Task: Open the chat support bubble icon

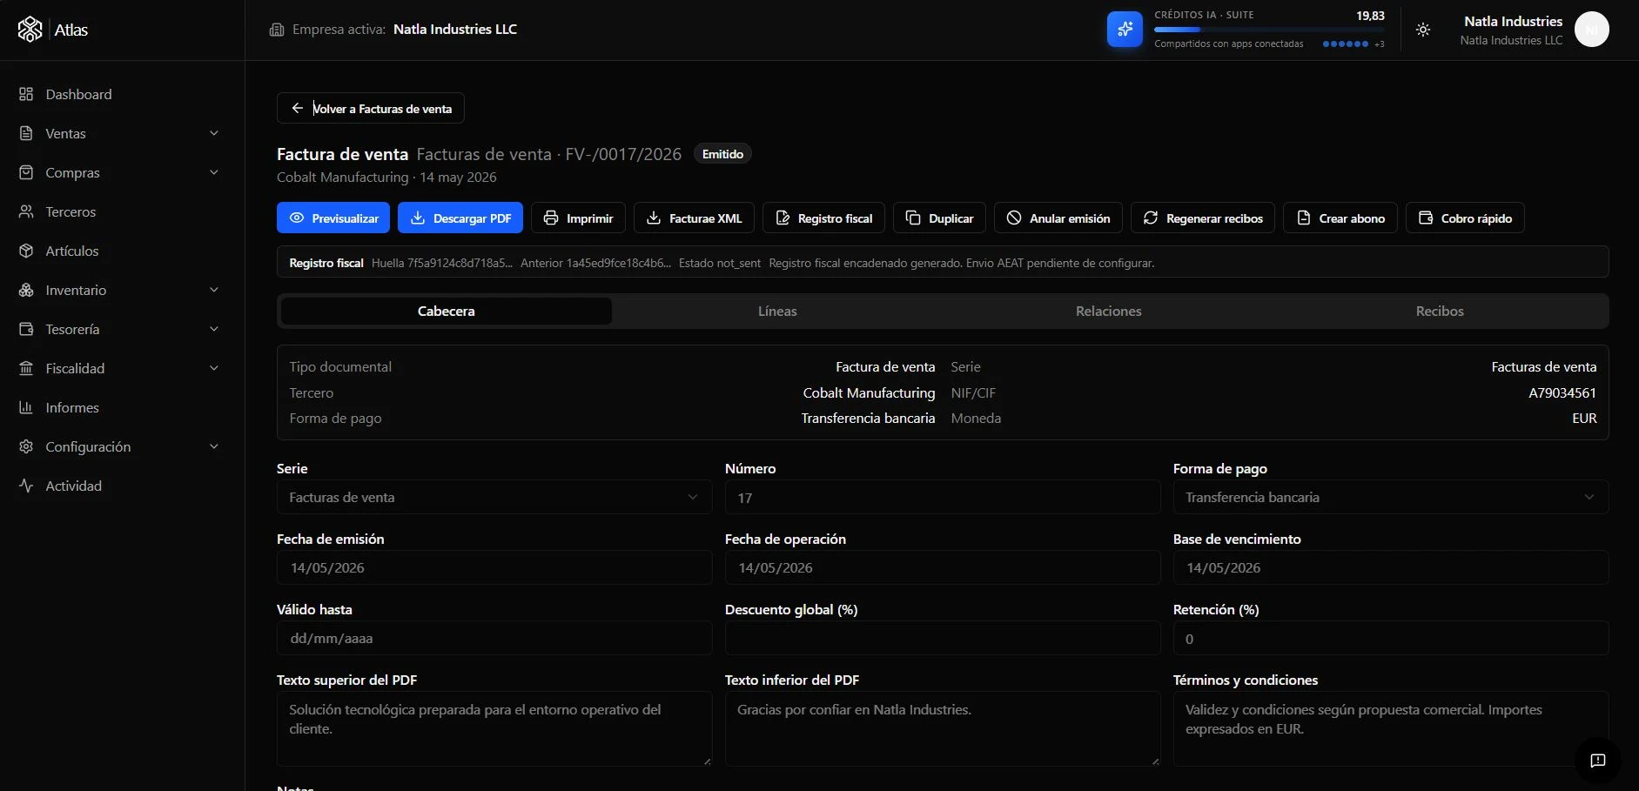Action: point(1598,761)
